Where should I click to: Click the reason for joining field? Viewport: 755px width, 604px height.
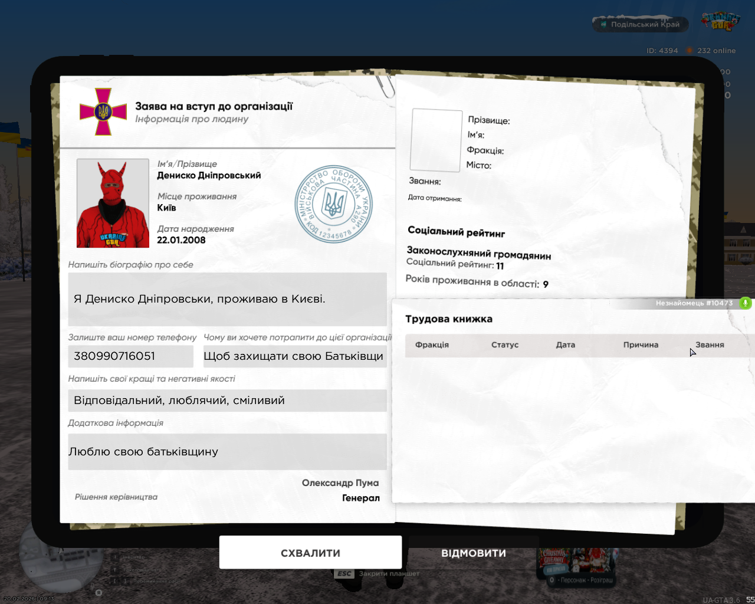tap(295, 356)
